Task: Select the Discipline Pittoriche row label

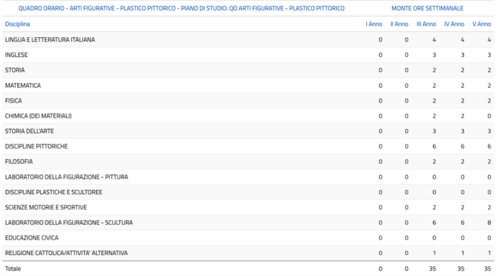Action: (x=36, y=147)
